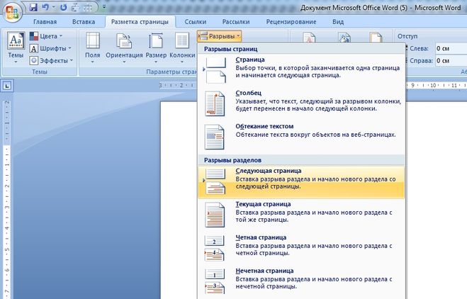Select Текущая страница section break
The width and height of the screenshot is (467, 299).
(x=301, y=215)
